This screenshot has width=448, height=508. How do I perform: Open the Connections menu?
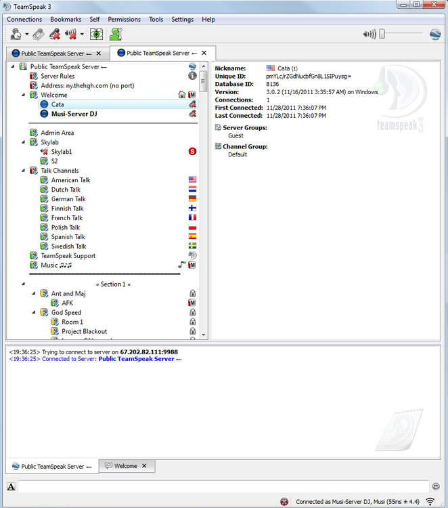tap(24, 20)
